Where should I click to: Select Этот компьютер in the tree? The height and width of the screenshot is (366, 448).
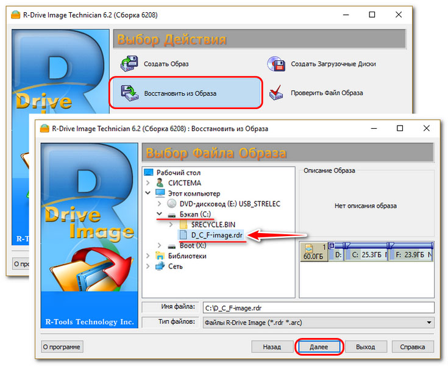tap(194, 193)
